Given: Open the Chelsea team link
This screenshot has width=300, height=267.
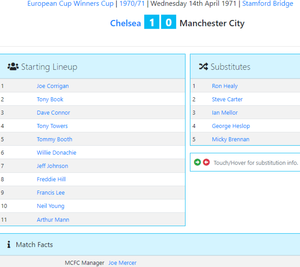Looking at the screenshot, I should coord(125,23).
